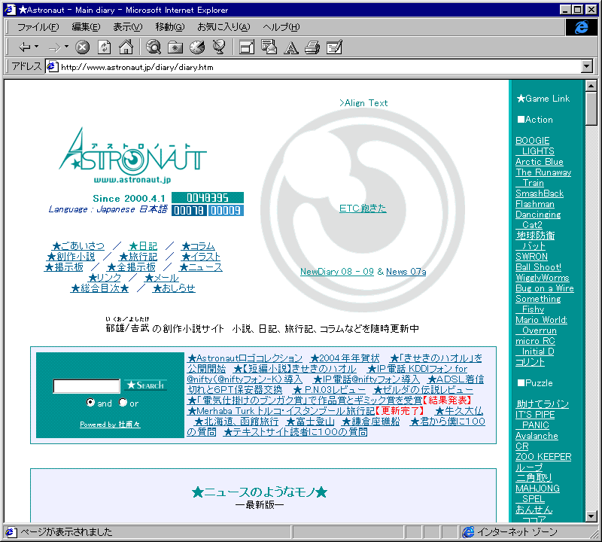602x542 pixels.
Task: Click the Astronaut logo image
Action: click(133, 156)
